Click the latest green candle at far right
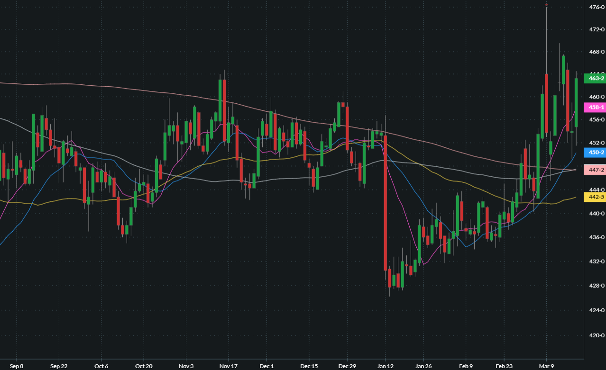This screenshot has height=370, width=606. (576, 102)
